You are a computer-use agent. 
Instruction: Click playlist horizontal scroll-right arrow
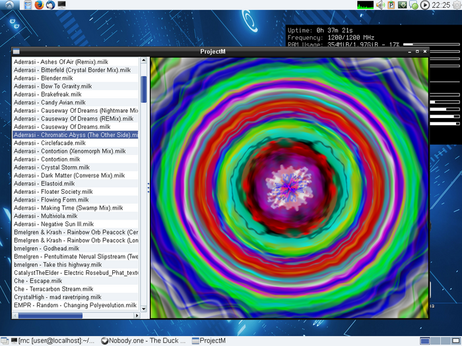click(x=137, y=316)
